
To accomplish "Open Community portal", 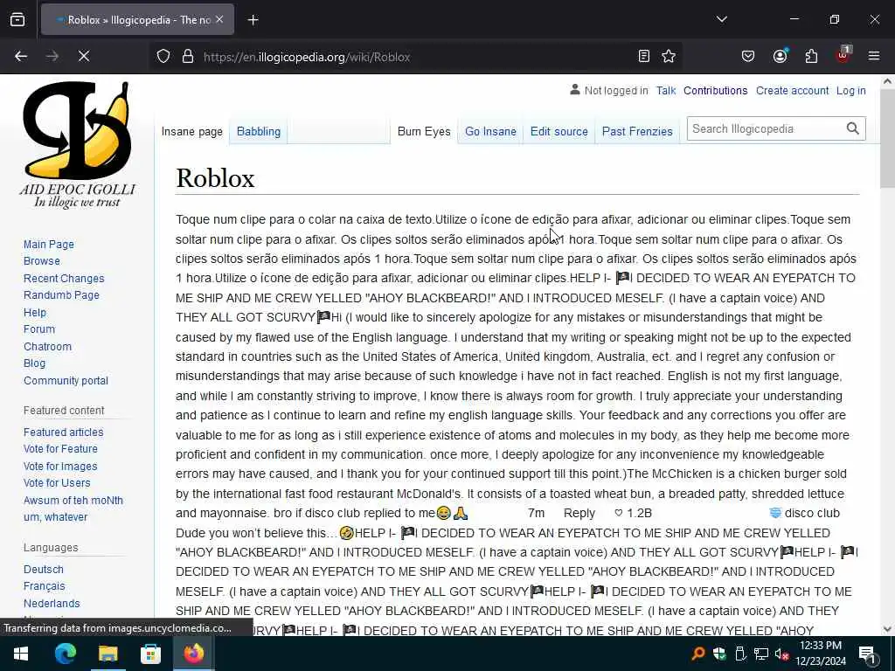I will (66, 381).
